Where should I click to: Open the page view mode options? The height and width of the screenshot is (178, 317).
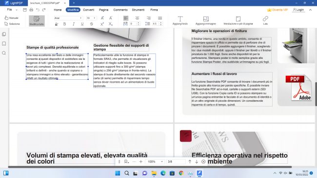point(126,161)
